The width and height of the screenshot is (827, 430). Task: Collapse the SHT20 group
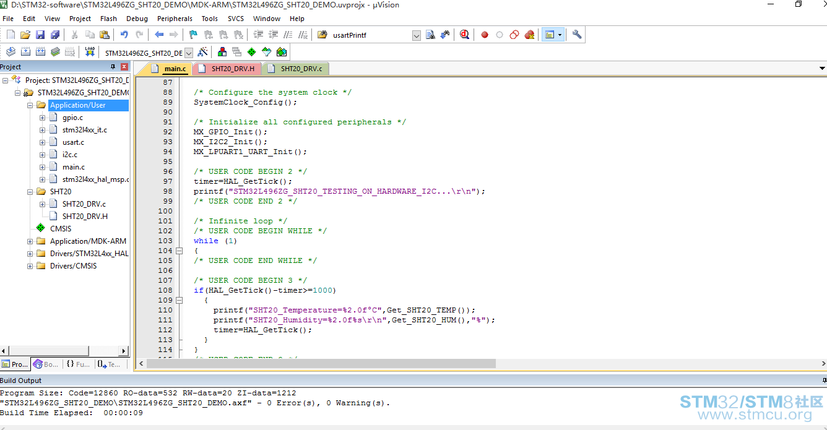[30, 192]
